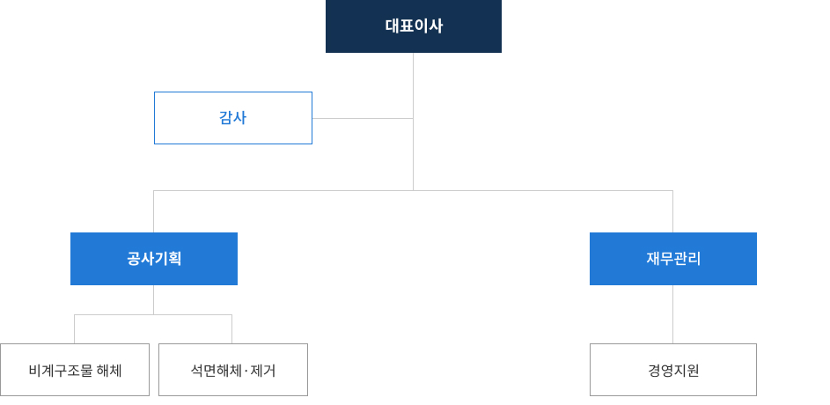Click the connector line linking 감사 to trunk
Image resolution: width=830 pixels, height=405 pixels.
tap(363, 118)
